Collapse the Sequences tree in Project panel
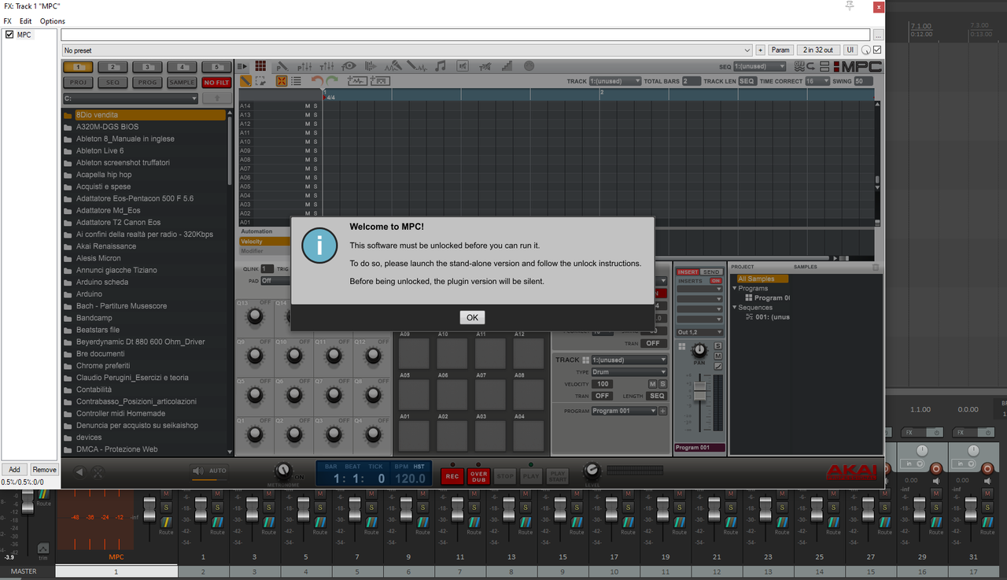The image size is (1007, 580). [736, 308]
